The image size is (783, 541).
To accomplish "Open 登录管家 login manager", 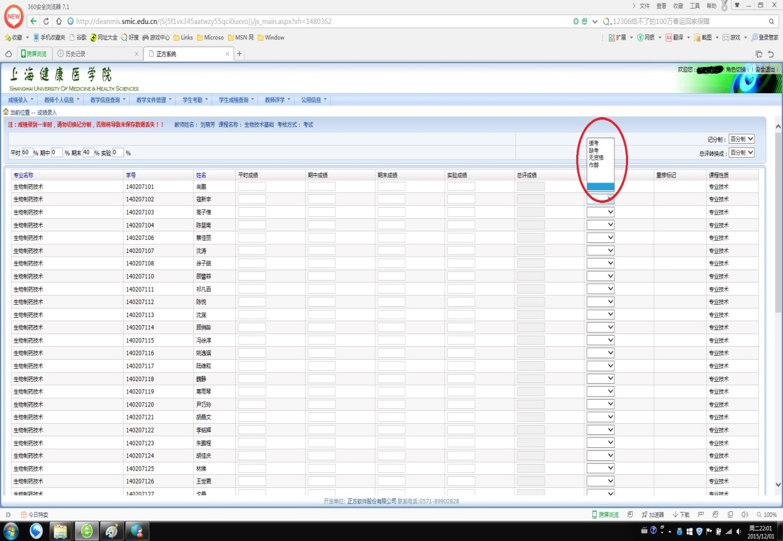I will (764, 38).
